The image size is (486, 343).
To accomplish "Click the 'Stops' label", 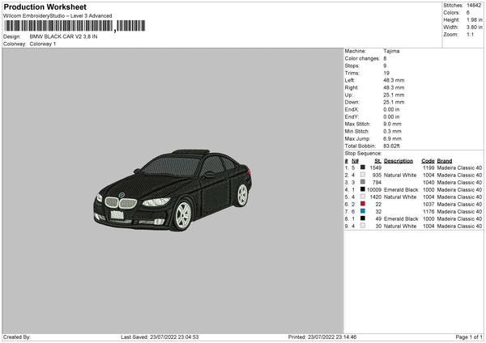I will [352, 66].
